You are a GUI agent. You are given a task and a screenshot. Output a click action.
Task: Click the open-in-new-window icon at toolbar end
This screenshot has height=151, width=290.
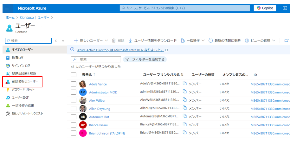coord(286,41)
